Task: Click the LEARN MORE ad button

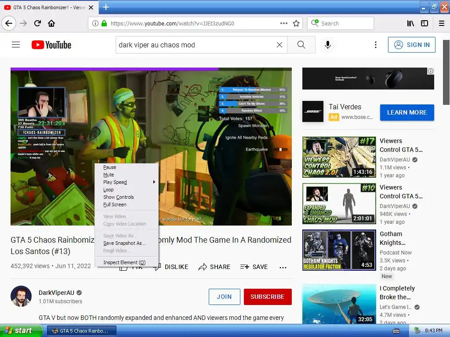Action: [407, 113]
